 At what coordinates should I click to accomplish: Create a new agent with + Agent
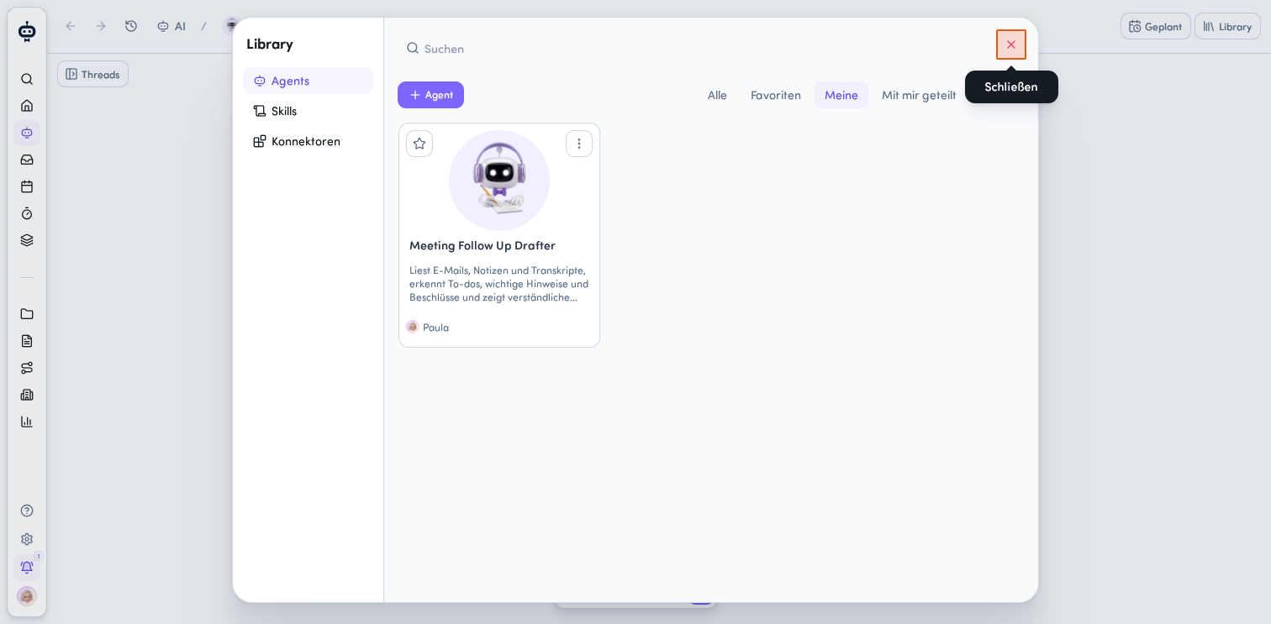click(430, 95)
